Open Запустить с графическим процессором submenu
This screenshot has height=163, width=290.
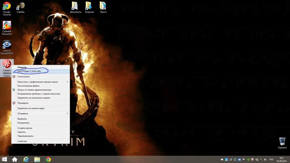coord(41,82)
